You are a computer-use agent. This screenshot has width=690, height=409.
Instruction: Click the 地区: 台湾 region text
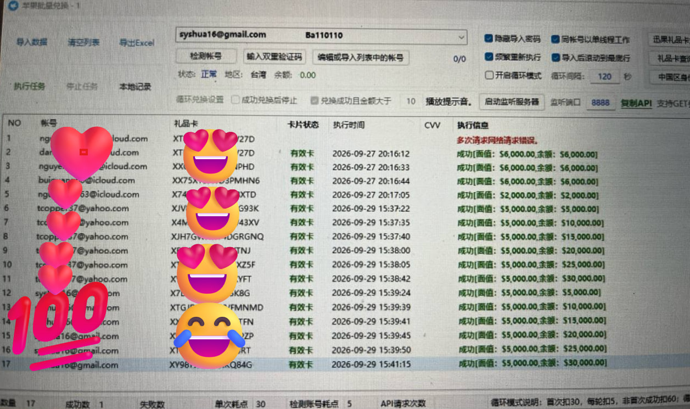pos(245,74)
